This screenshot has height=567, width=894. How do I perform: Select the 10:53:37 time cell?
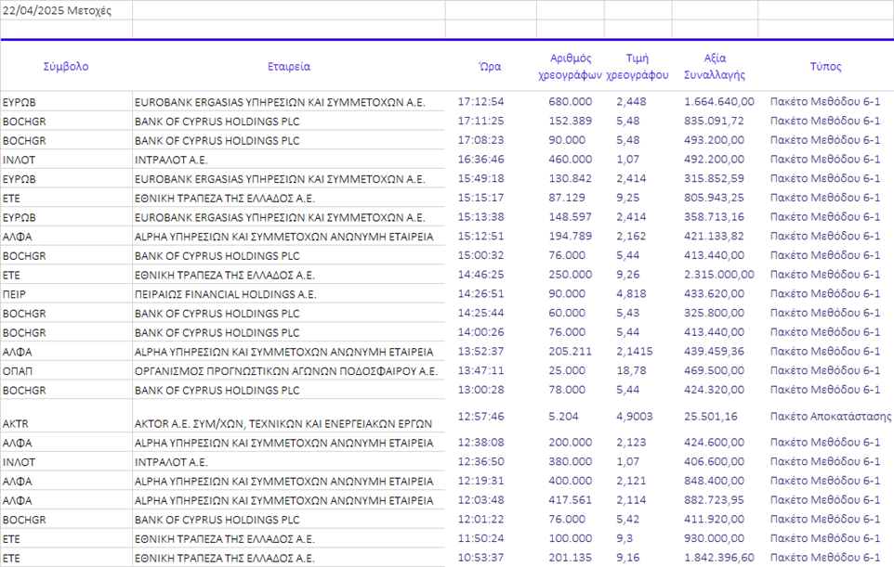[481, 558]
